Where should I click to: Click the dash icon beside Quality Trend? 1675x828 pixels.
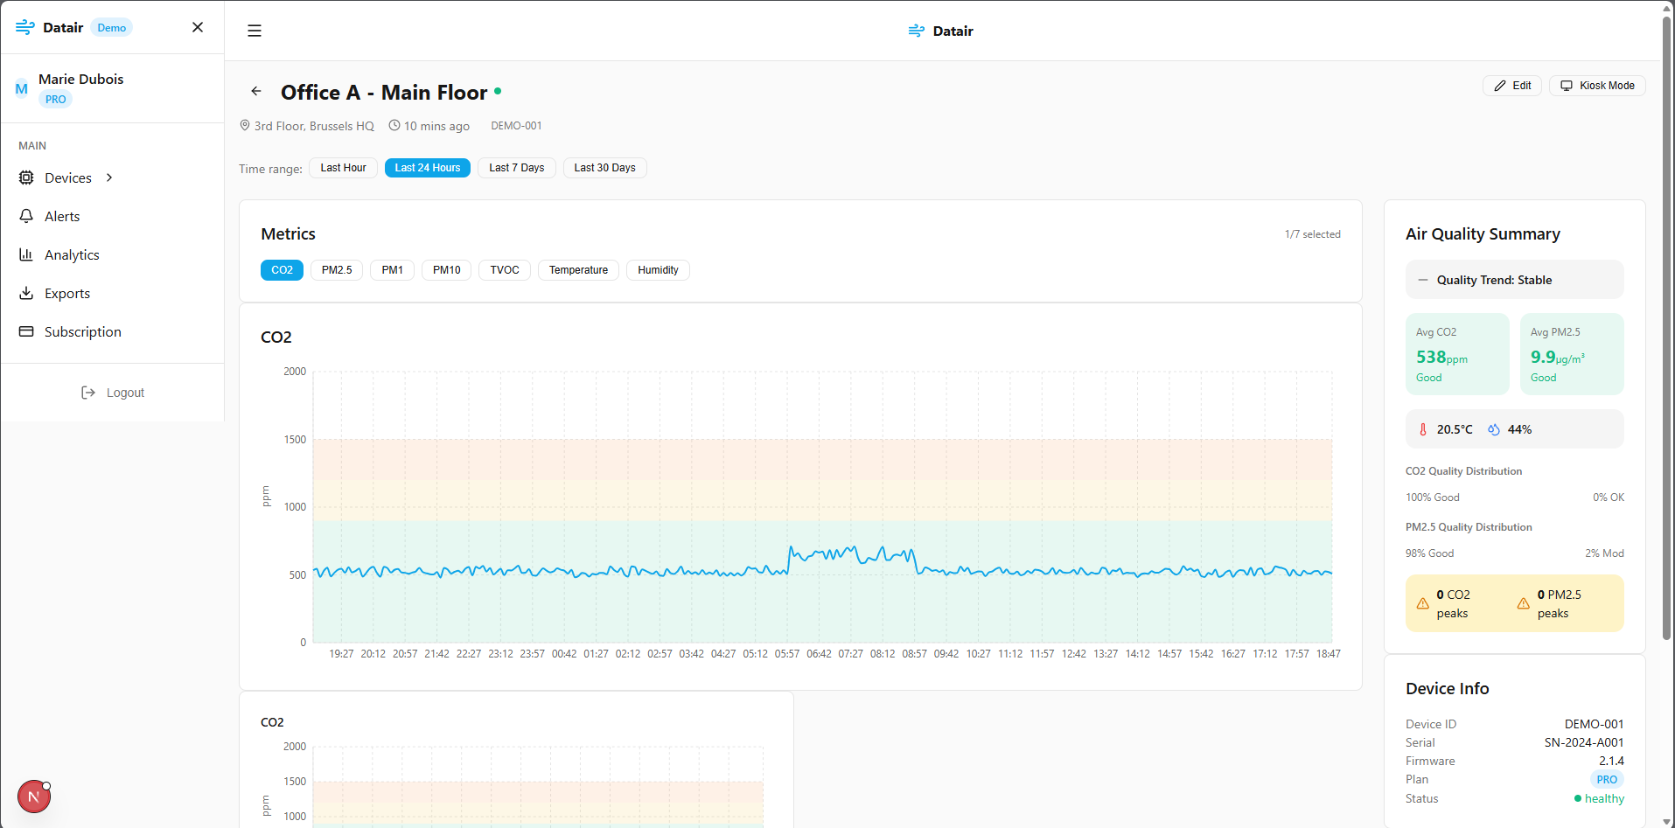1423,280
